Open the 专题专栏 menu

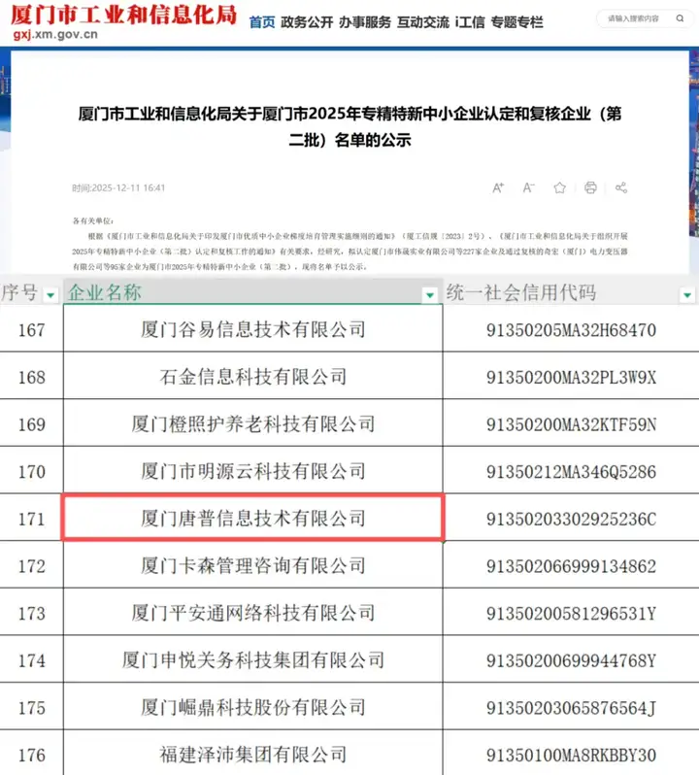(516, 22)
